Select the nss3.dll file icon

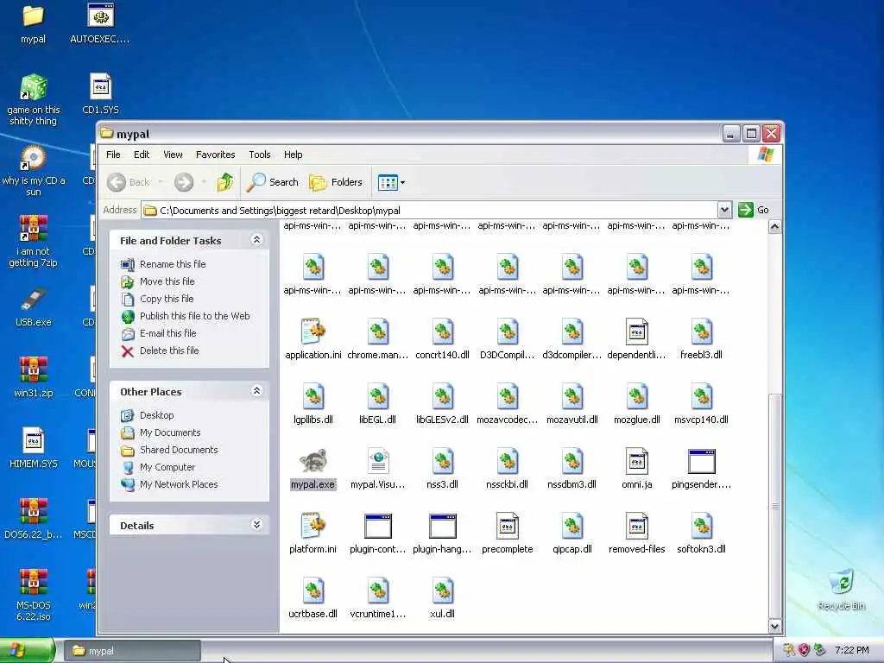tap(443, 461)
